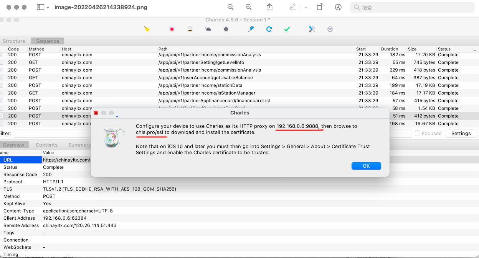
Task: Click proxy address 192.168.0.6:9888 in dialog
Action: click(297, 126)
